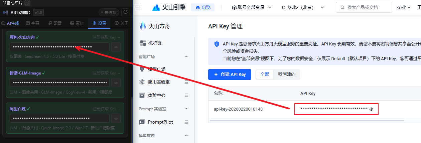Click the 火山引擎 logo
This screenshot has height=143, width=421.
(x=169, y=7)
